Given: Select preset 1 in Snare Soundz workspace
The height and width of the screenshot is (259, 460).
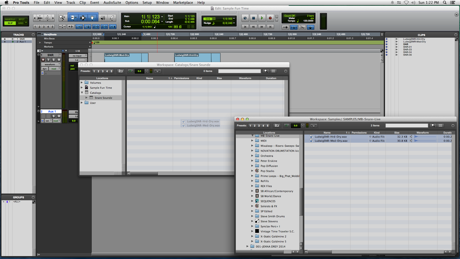Looking at the screenshot, I should pyautogui.click(x=94, y=71).
